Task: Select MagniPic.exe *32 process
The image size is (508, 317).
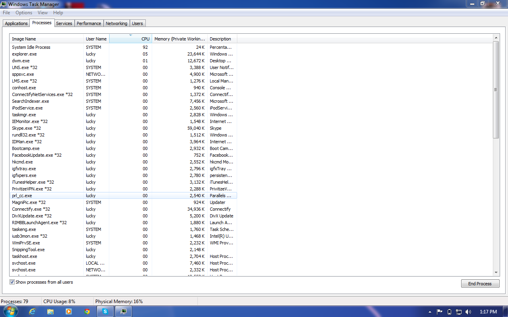Action: pyautogui.click(x=123, y=202)
